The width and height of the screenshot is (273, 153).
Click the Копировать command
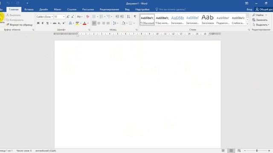click(x=15, y=20)
